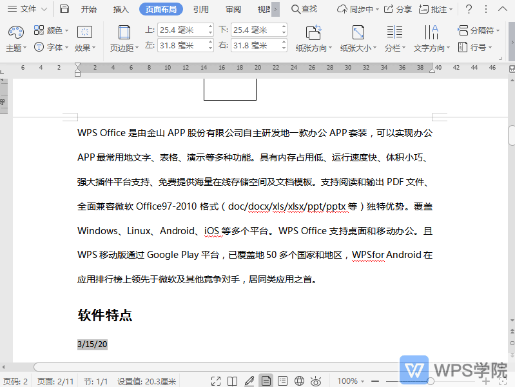Switch to outline view
515x387 pixels.
(282, 381)
